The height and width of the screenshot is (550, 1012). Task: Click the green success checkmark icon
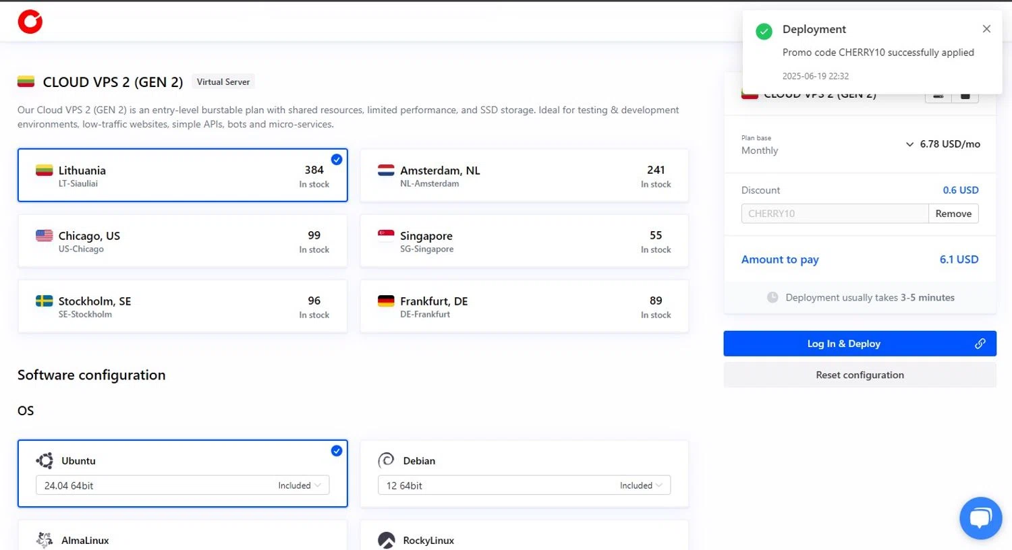pyautogui.click(x=764, y=31)
